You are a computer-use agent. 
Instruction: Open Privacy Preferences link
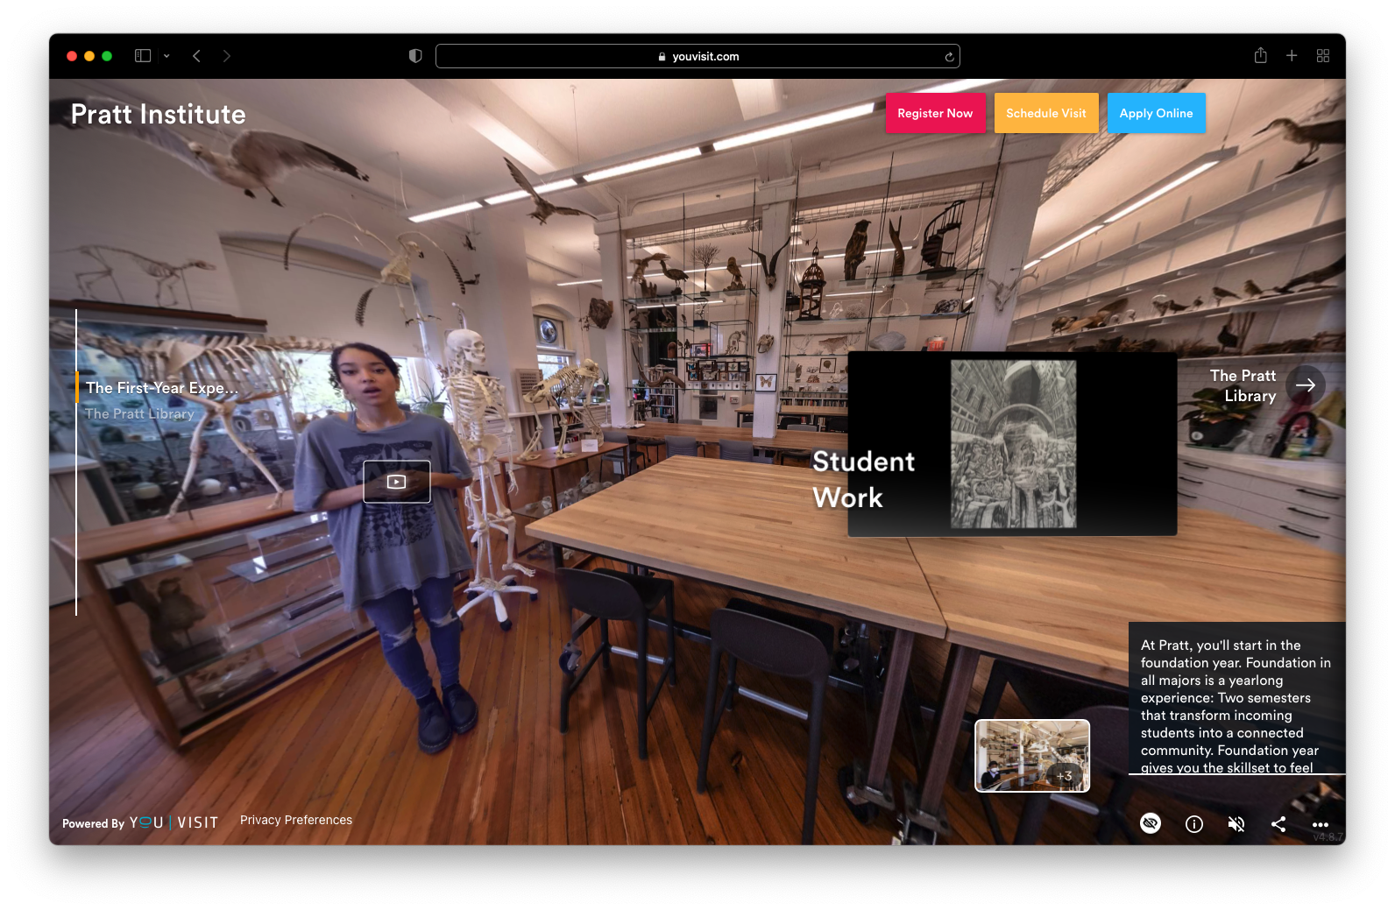(x=296, y=820)
